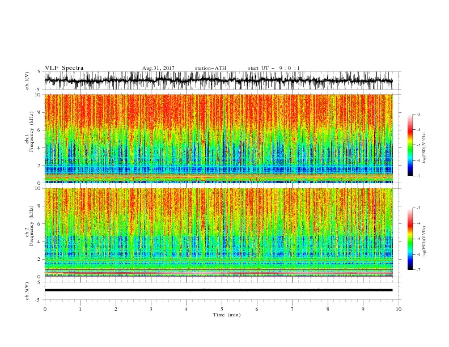Click the "-3" tick on ch.1 colorbar
The height and width of the screenshot is (347, 449).
click(x=418, y=114)
